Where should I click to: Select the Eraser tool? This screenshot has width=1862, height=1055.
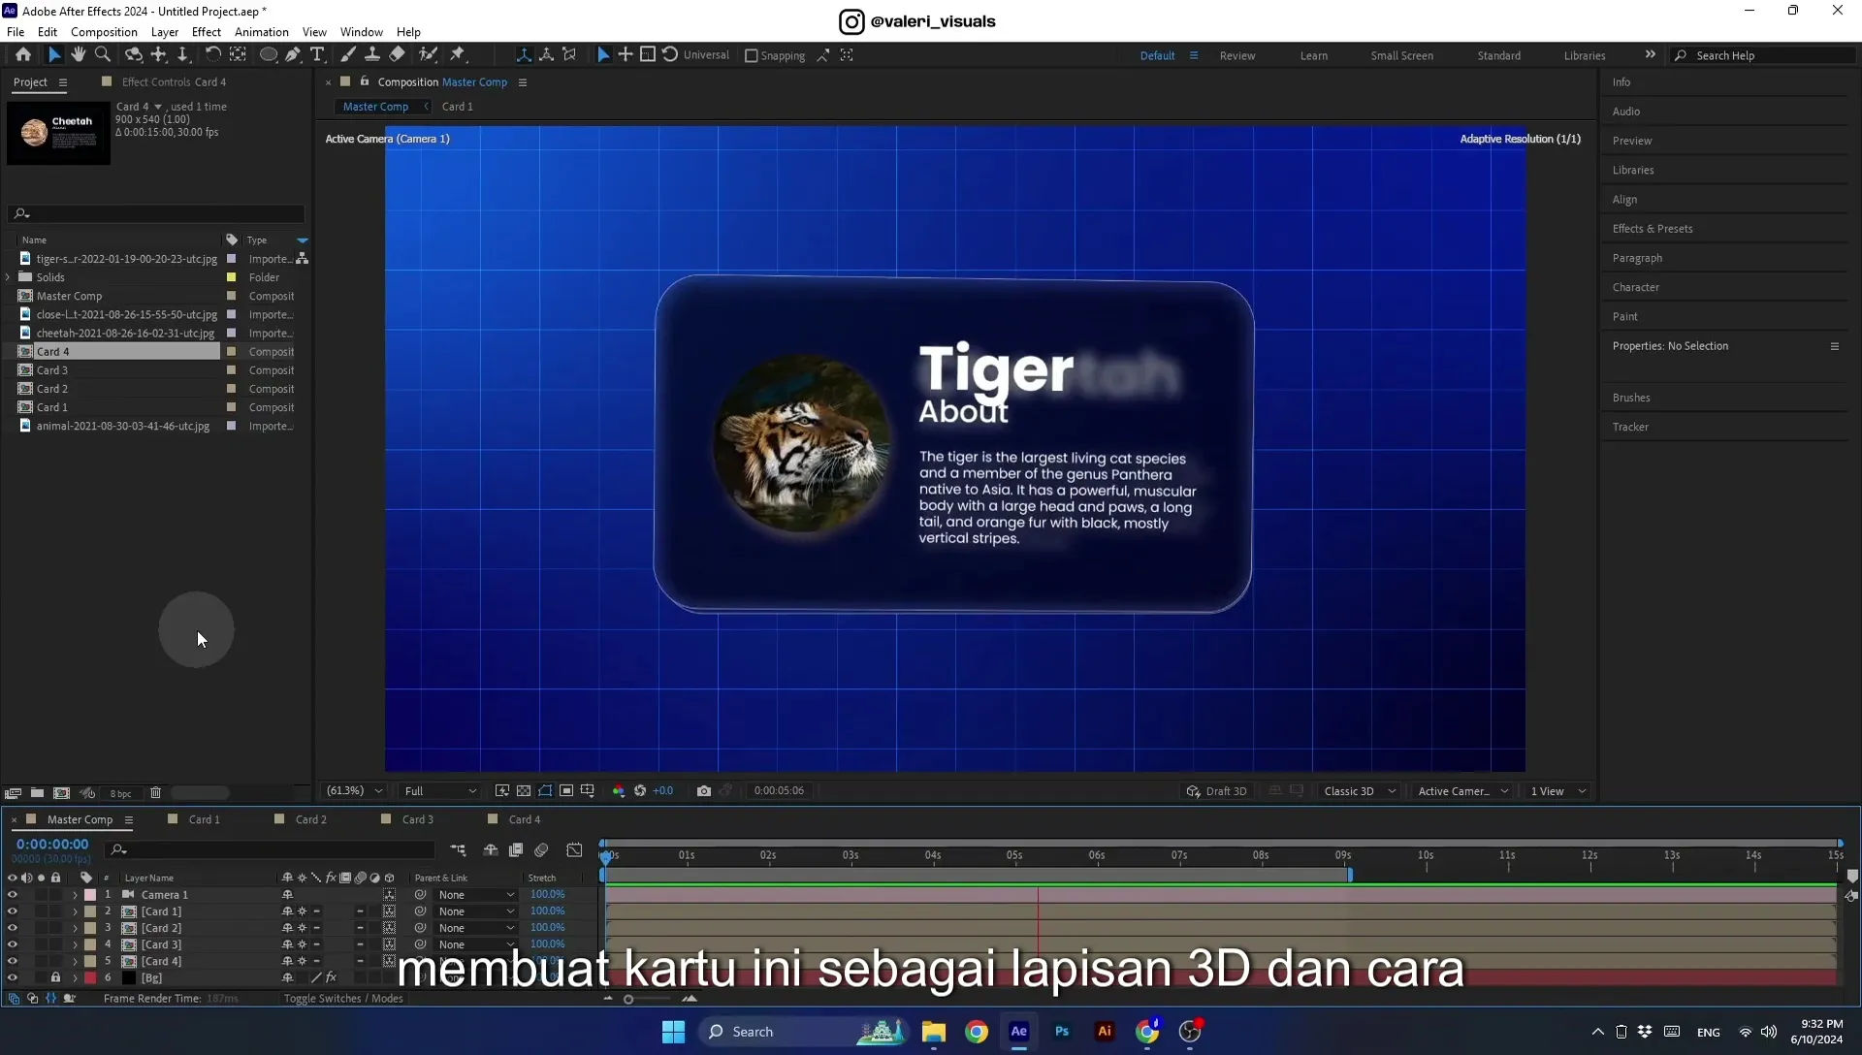(397, 55)
